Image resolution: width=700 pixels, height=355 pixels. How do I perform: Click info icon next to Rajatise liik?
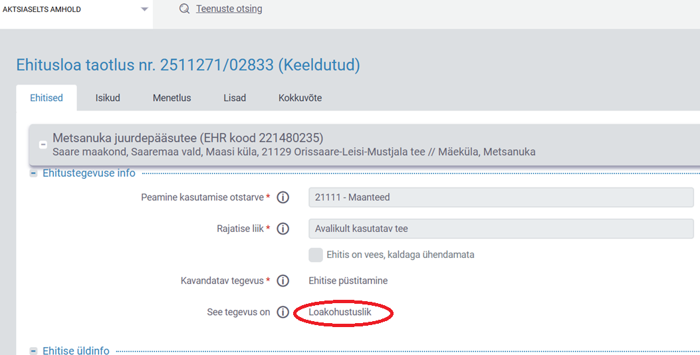pyautogui.click(x=283, y=229)
